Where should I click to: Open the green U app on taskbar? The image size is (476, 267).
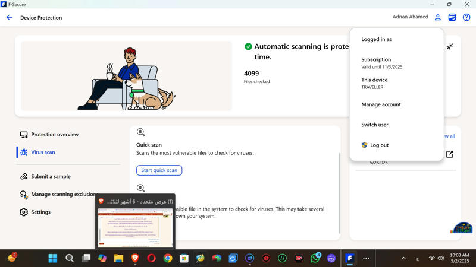282,258
